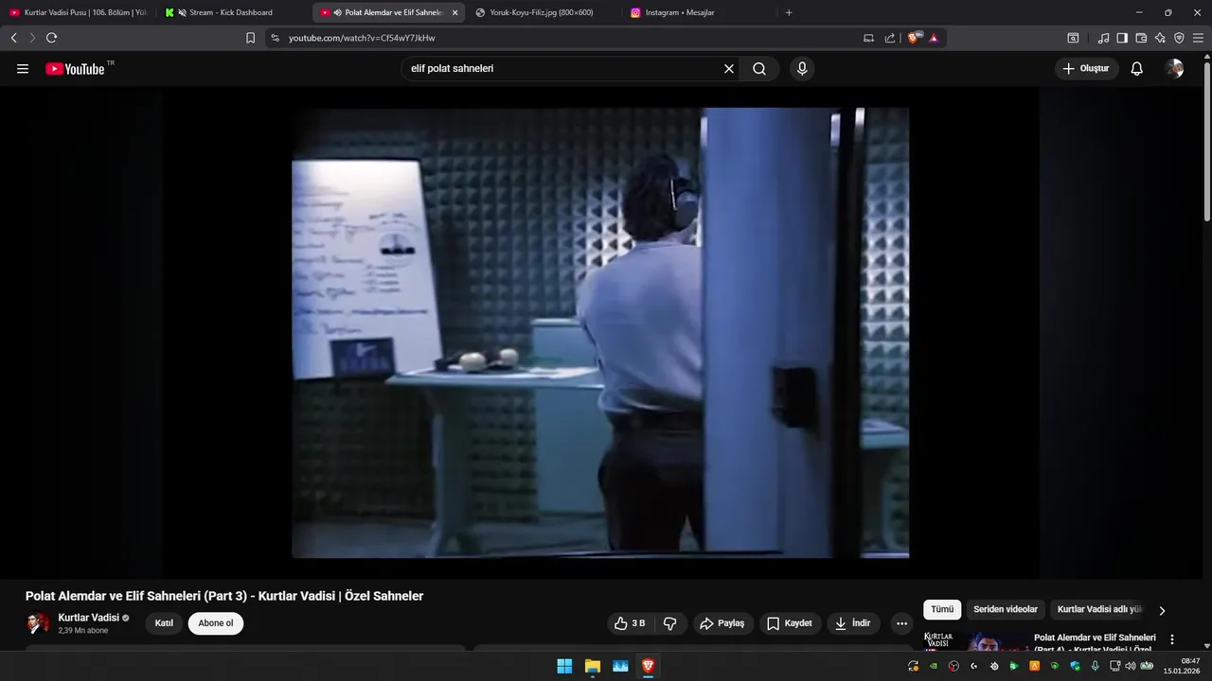Subscribe with the Abone ol button
The image size is (1212, 681).
pos(216,623)
